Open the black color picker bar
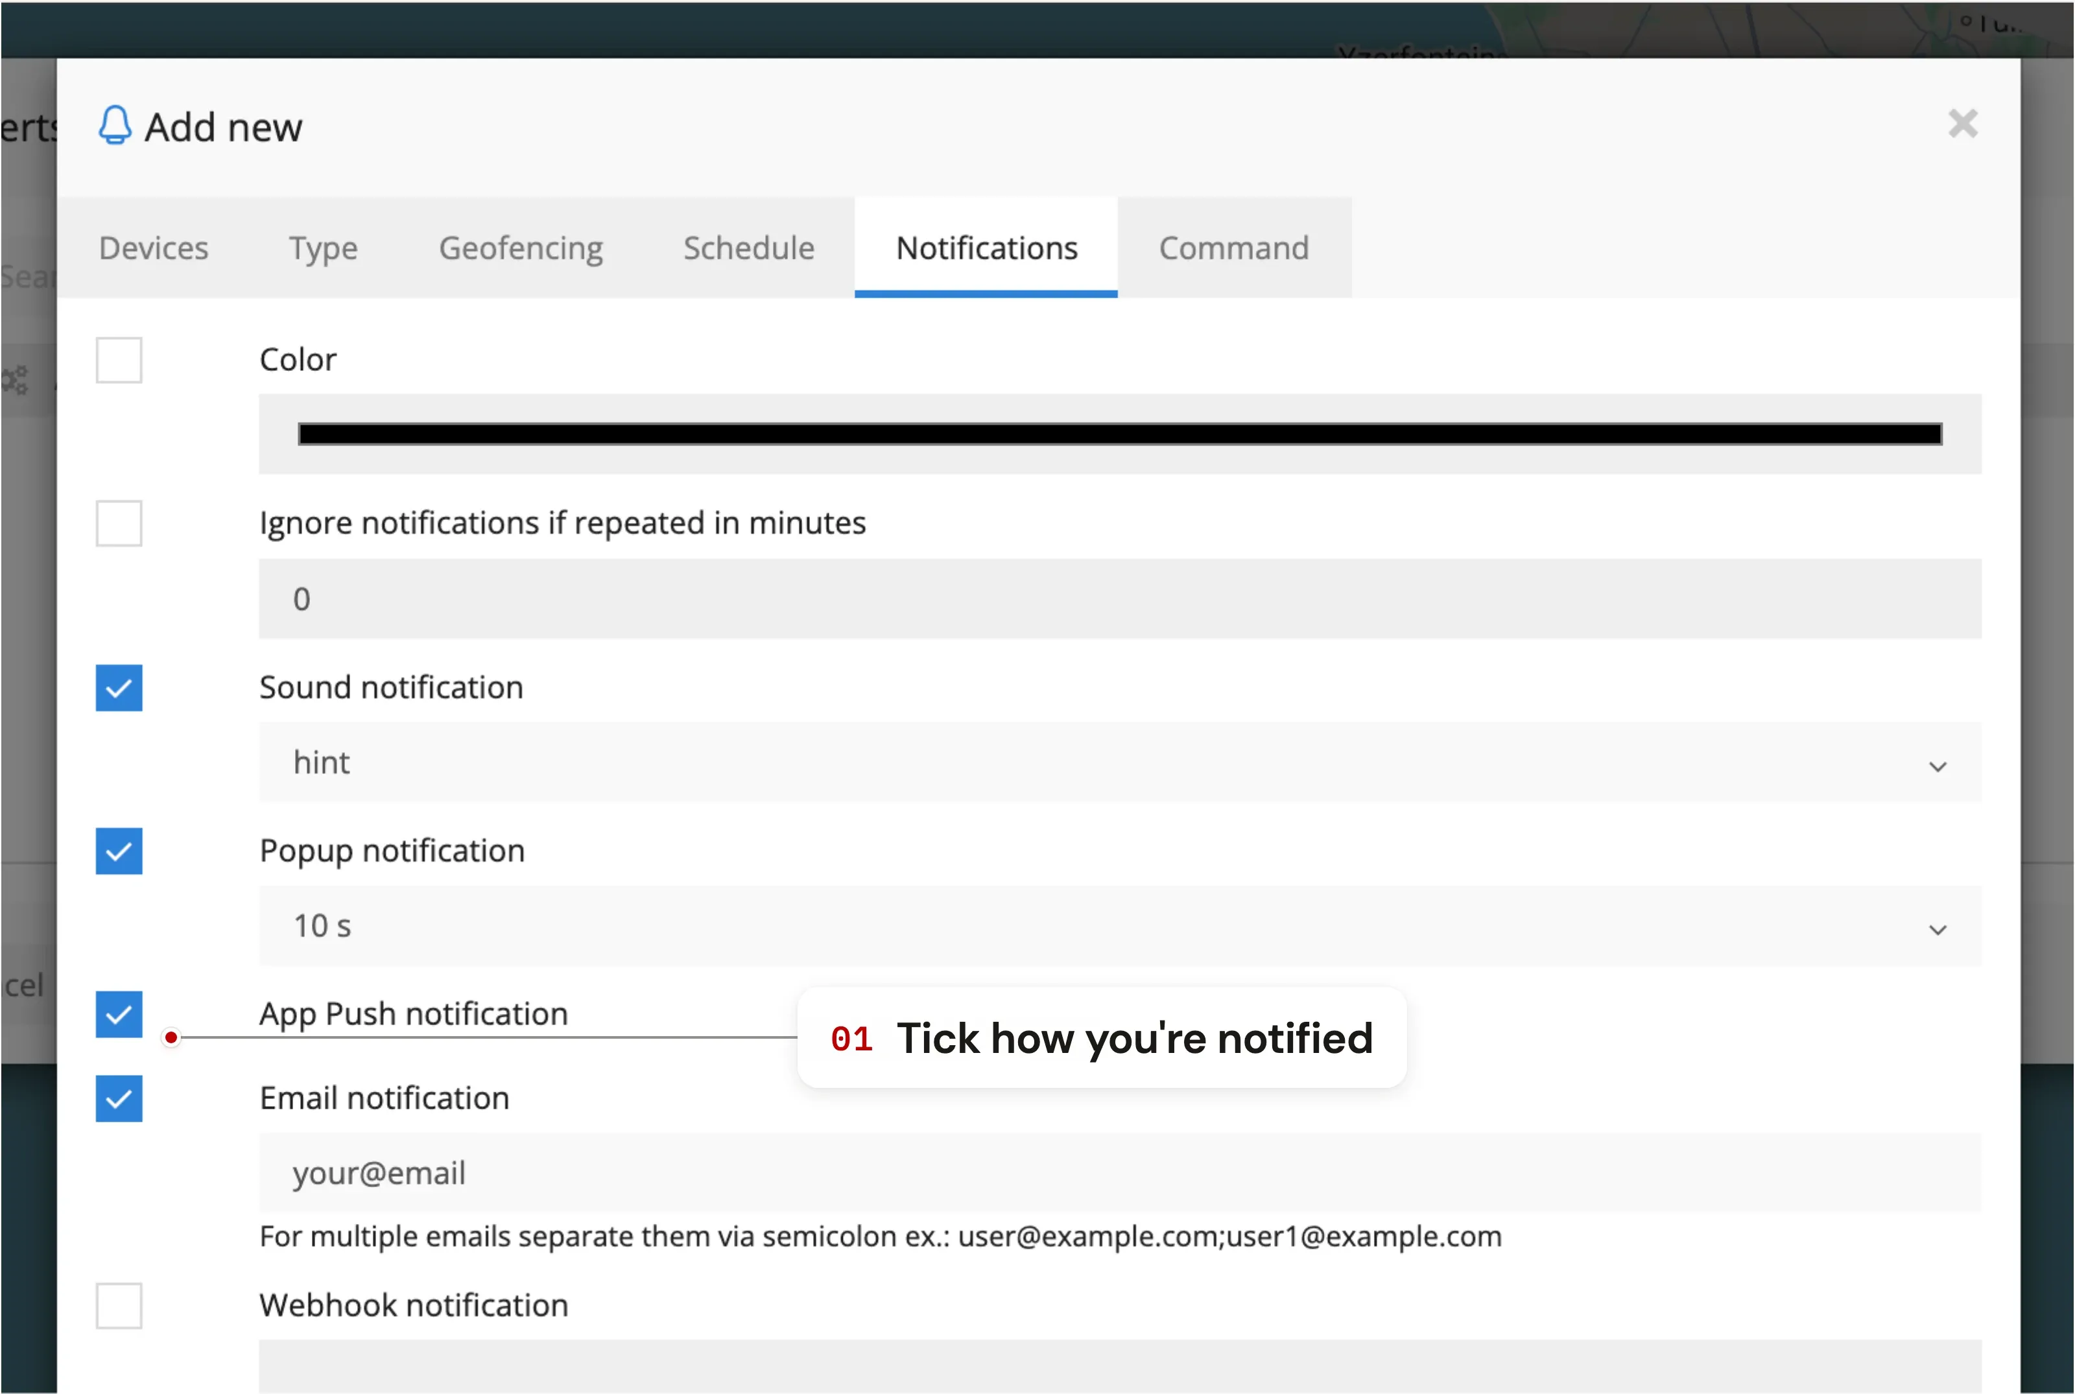Screen dimensions: 2075x1394 pos(1119,434)
